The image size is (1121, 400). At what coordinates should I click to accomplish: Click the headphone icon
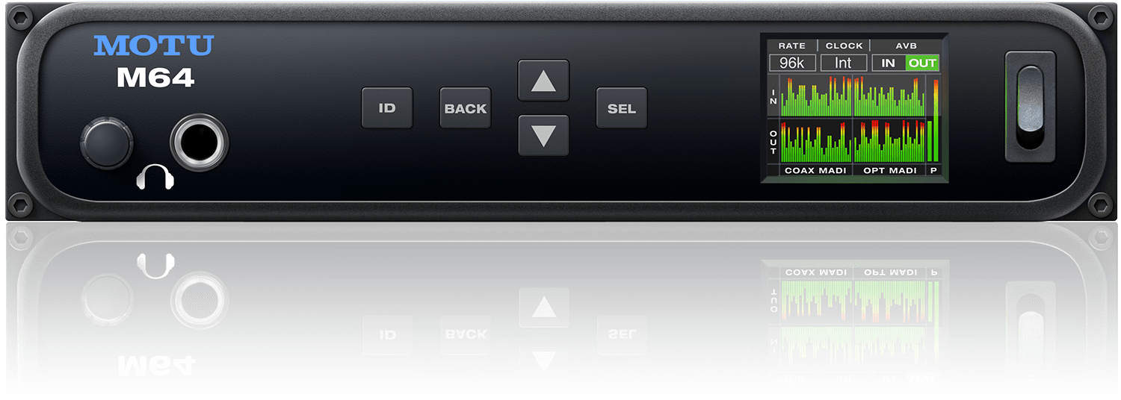[x=155, y=178]
